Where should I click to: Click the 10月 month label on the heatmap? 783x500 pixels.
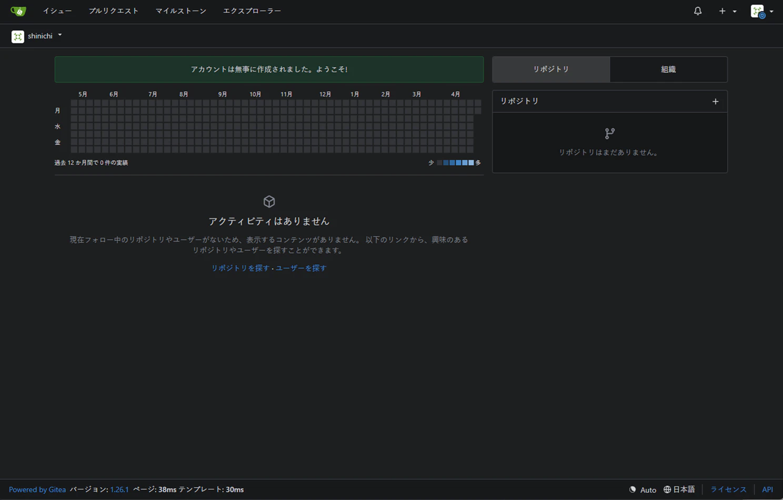tap(255, 94)
